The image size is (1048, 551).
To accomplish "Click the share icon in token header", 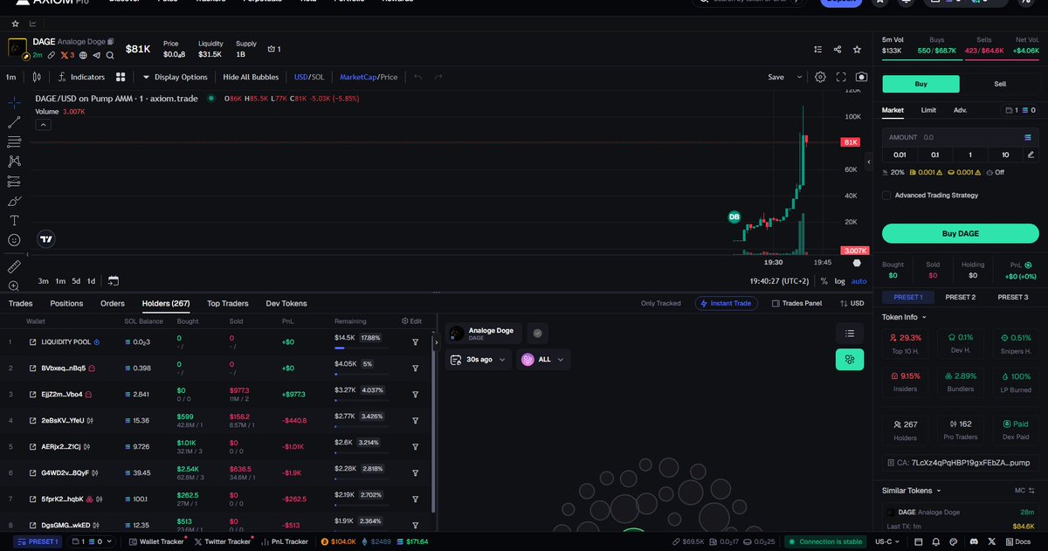I will tap(838, 50).
